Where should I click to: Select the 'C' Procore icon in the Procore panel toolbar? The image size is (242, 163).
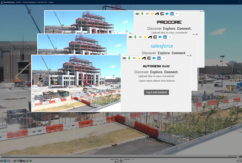(x=162, y=14)
